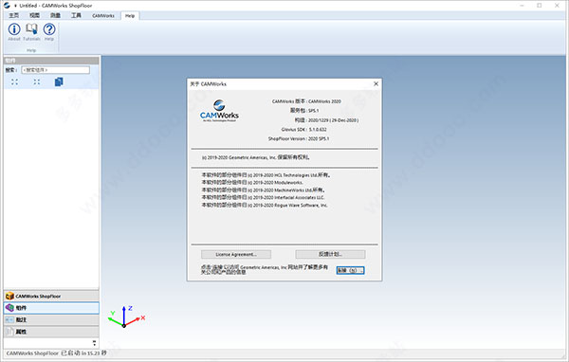569x362 pixels.
Task: Click 'CAMWorks 2020' version text
Action: pyautogui.click(x=324, y=101)
